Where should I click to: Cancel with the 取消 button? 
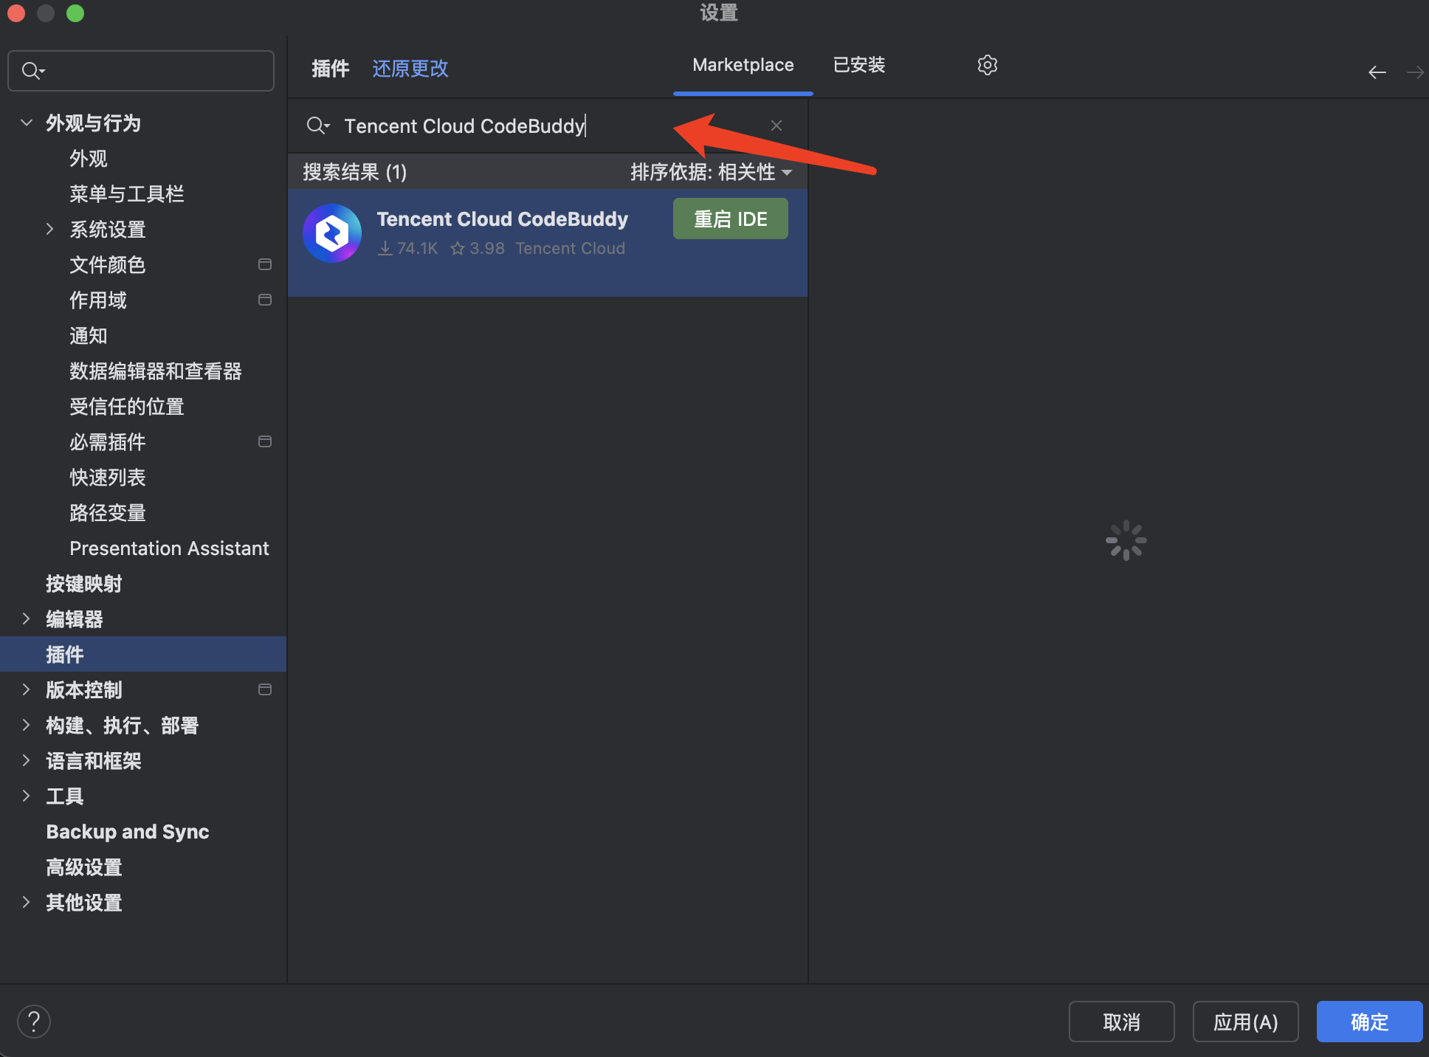coord(1121,1022)
